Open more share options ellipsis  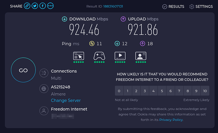tap(50, 6)
